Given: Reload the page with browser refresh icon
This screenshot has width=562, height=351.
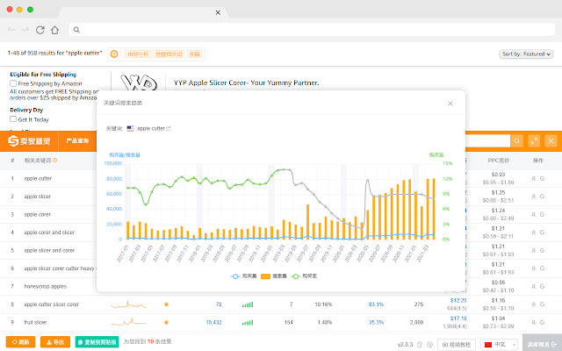Looking at the screenshot, I should 40,30.
